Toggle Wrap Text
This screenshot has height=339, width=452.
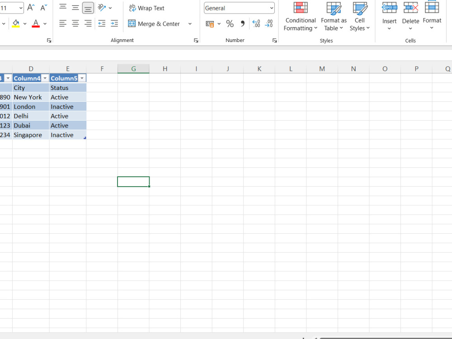pos(146,8)
